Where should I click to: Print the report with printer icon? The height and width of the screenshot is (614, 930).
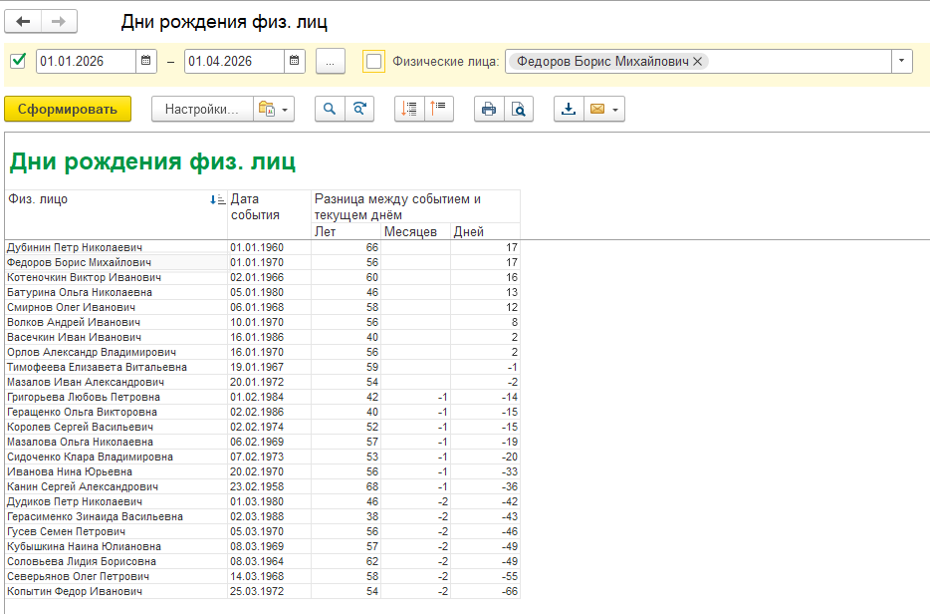[489, 110]
